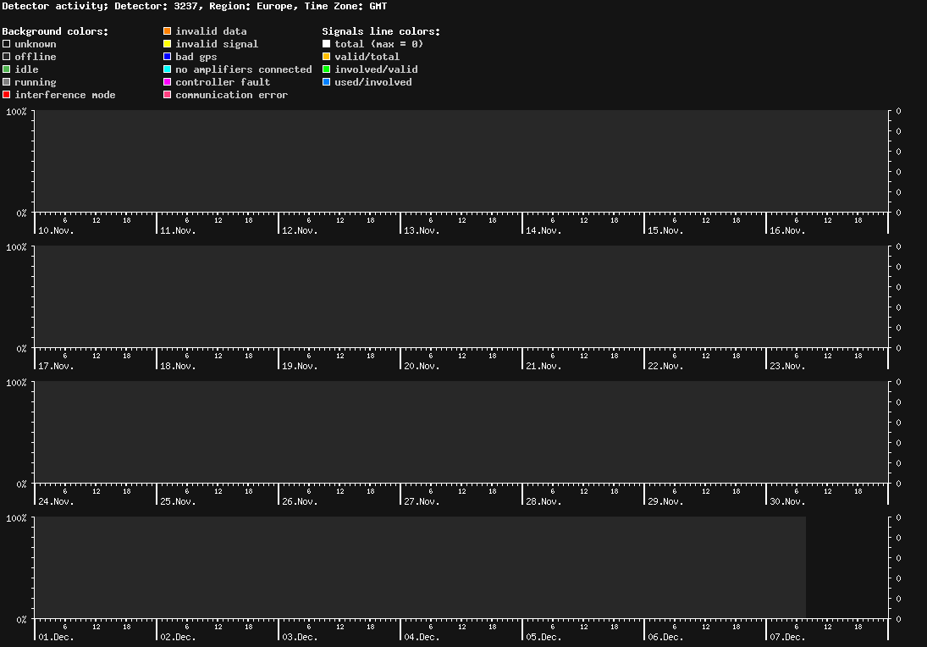The height and width of the screenshot is (647, 927).
Task: Toggle the valid/total signal line legend
Action: coord(326,56)
